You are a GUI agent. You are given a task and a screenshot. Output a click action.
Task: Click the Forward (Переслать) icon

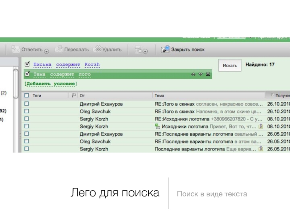[x=58, y=49]
